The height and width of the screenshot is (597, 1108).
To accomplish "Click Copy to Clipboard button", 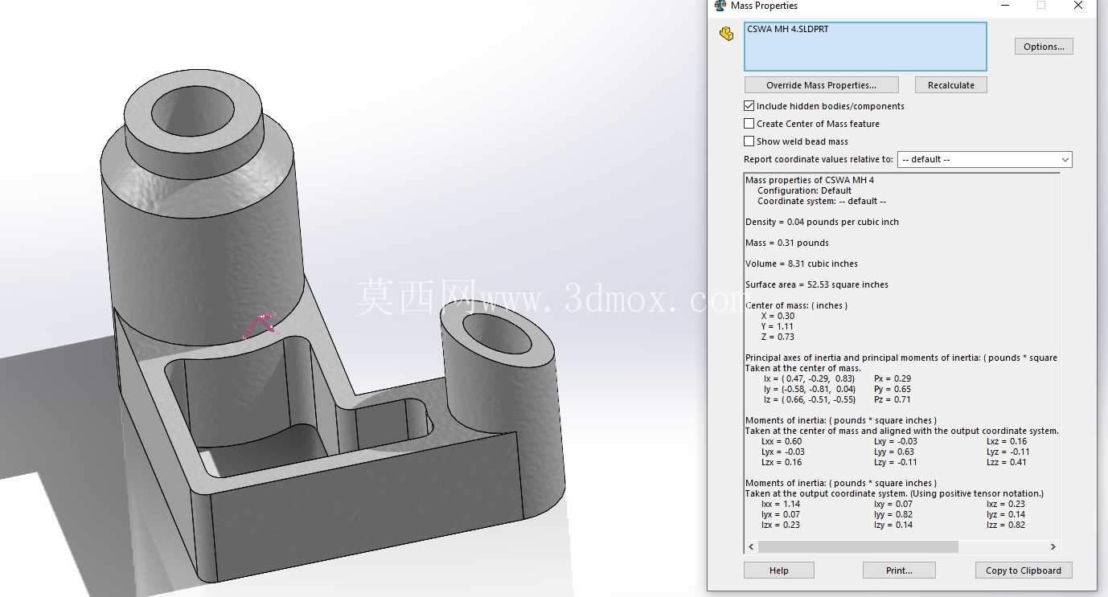I will (x=1024, y=570).
